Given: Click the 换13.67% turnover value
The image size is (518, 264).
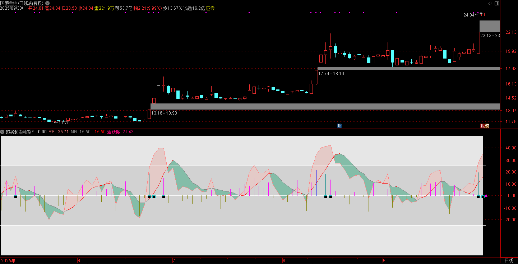Looking at the screenshot, I should pyautogui.click(x=172, y=8).
